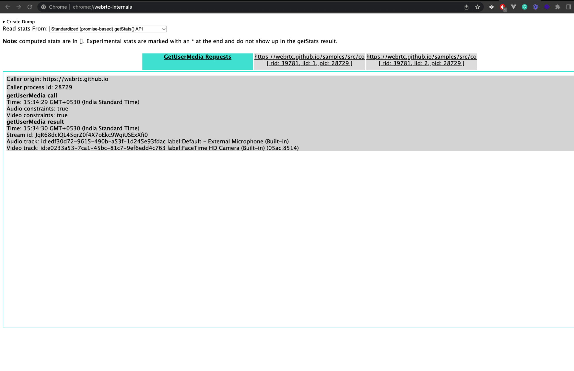Click the dark purple hexagon extension icon
Screen dimensions: 574x371
(x=547, y=7)
